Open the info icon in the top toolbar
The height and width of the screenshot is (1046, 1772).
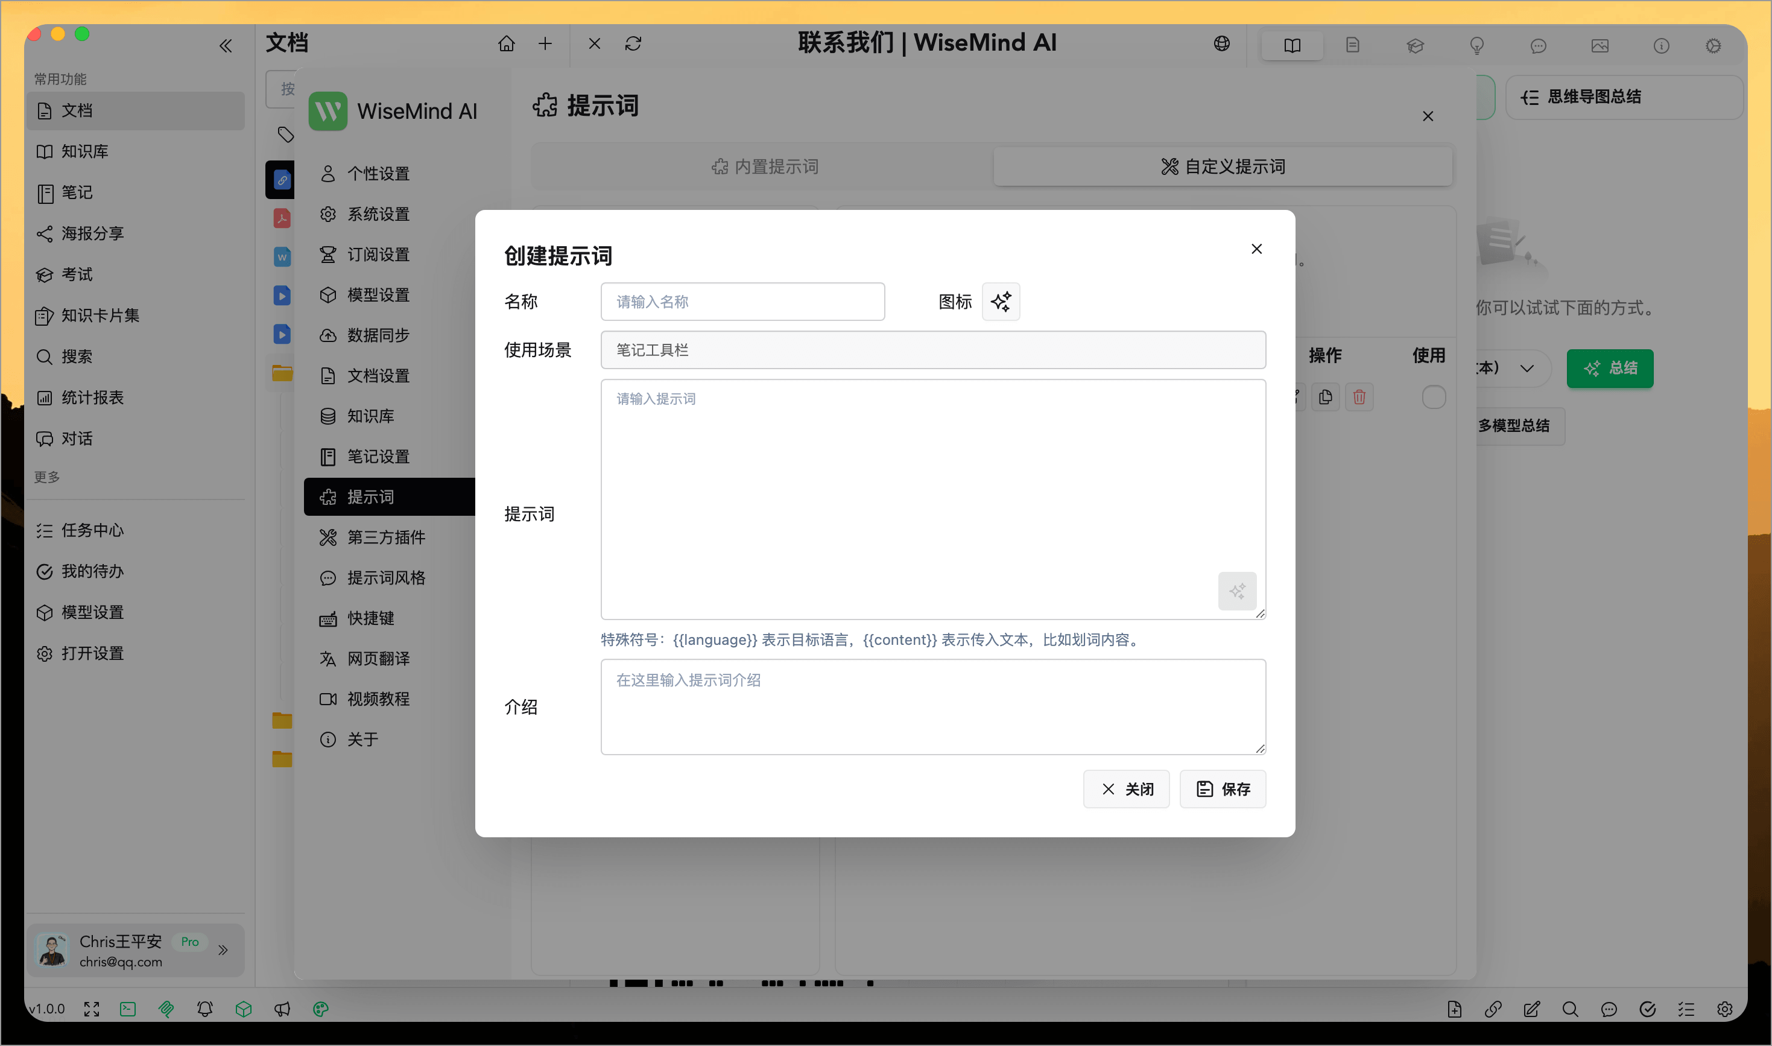[1662, 45]
